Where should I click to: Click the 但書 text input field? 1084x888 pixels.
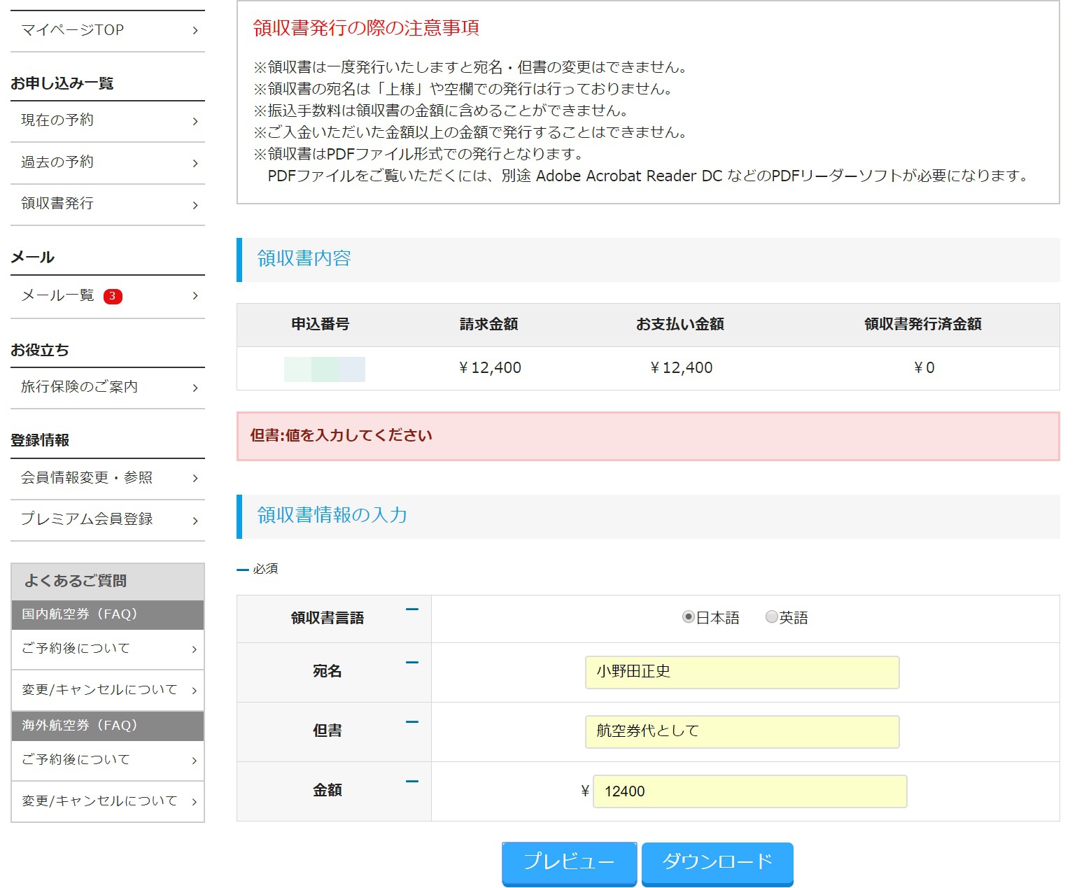point(742,732)
